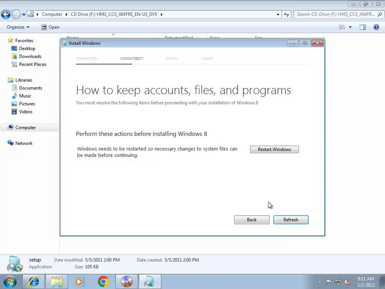This screenshot has width=385, height=289.
Task: Select Favorites in navigation pane
Action: [24, 41]
